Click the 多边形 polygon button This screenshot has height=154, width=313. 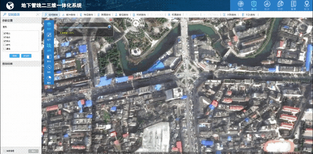[x=26, y=56]
